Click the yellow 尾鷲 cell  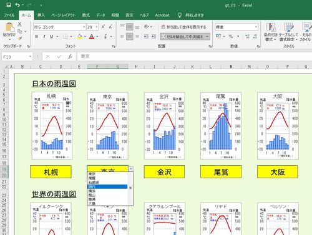221,172
